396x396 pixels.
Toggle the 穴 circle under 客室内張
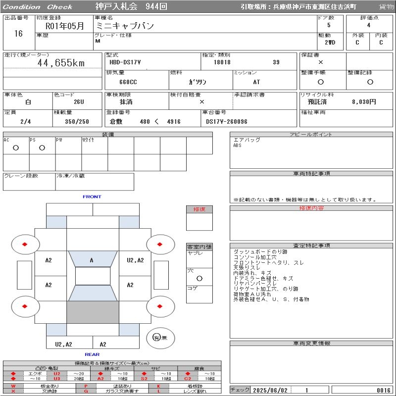pyautogui.click(x=199, y=278)
